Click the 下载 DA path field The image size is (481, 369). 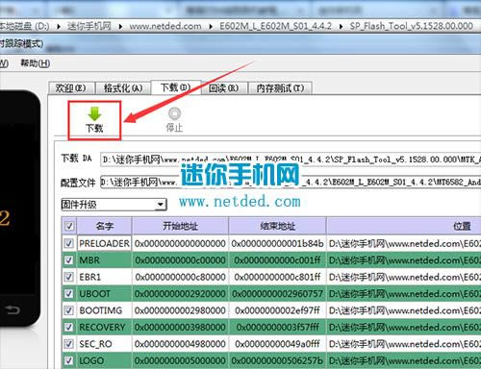click(291, 160)
